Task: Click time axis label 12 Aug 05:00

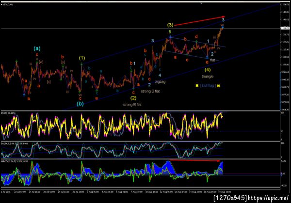Action: (166, 192)
